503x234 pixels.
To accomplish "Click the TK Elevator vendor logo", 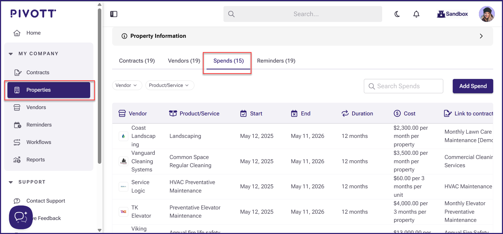I will click(124, 212).
